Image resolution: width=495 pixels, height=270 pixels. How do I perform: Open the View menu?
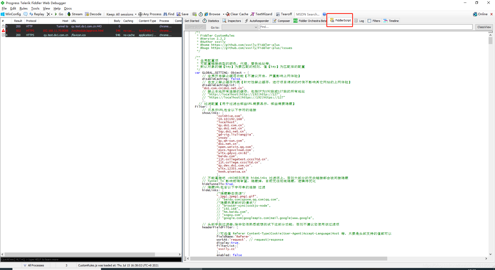46,9
